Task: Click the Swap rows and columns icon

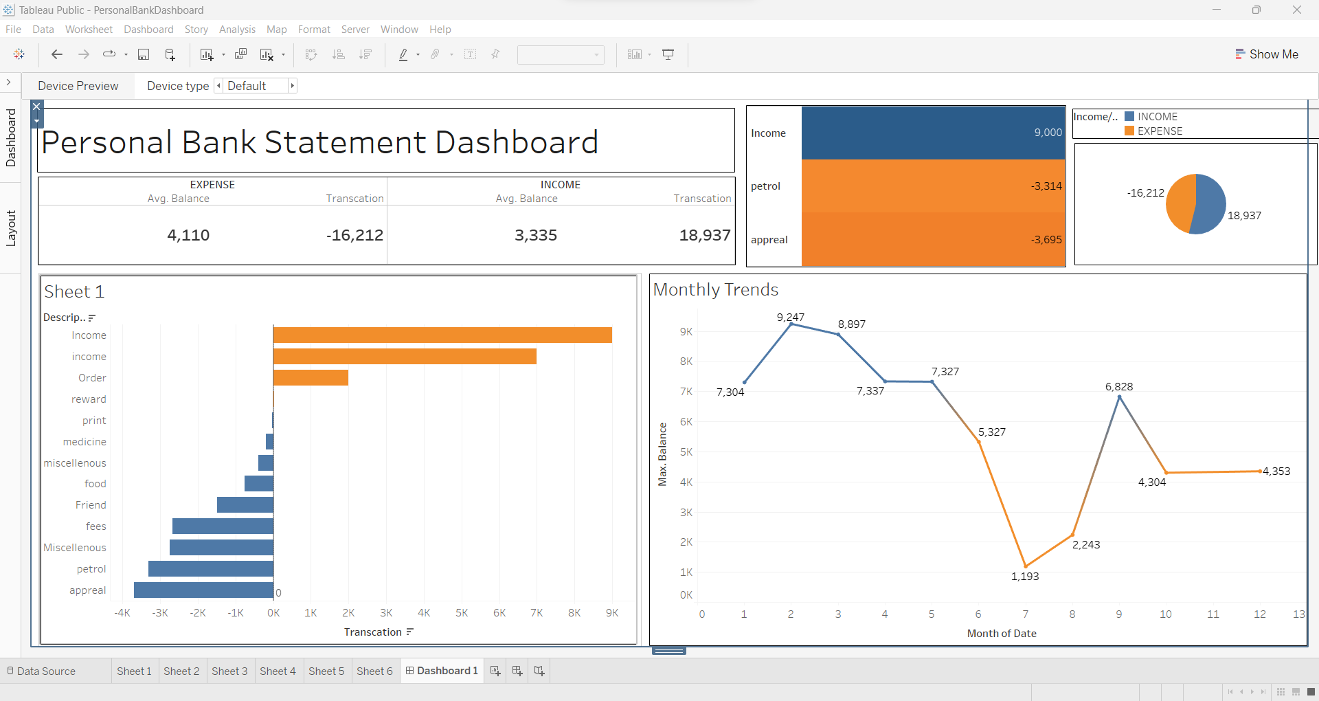Action: click(311, 54)
